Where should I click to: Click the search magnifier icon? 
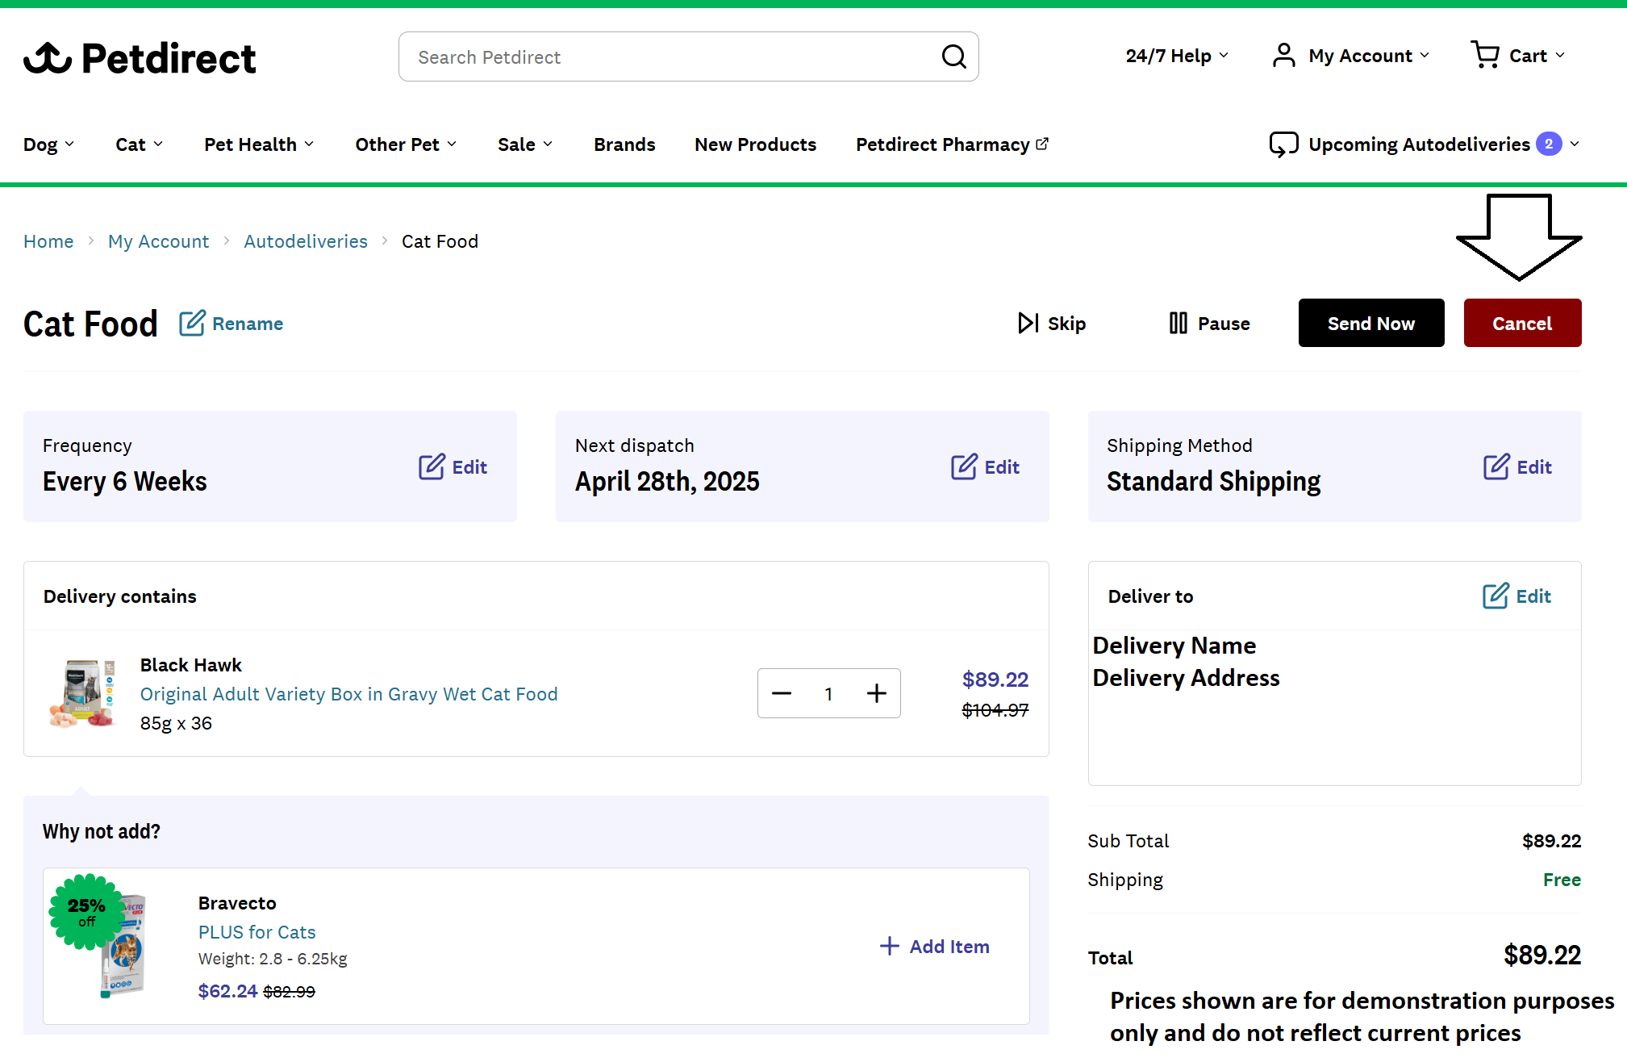(953, 56)
